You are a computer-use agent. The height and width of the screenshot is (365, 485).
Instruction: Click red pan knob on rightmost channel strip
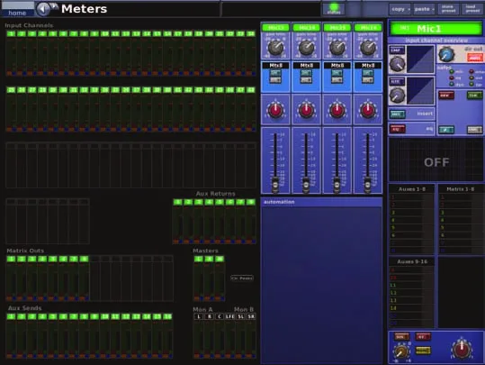point(368,110)
